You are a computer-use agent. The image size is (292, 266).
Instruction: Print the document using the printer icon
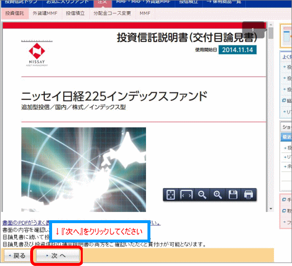(248, 195)
